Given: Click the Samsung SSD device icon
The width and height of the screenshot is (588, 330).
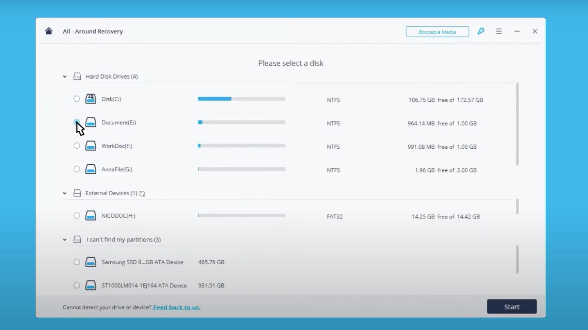Looking at the screenshot, I should pyautogui.click(x=91, y=262).
